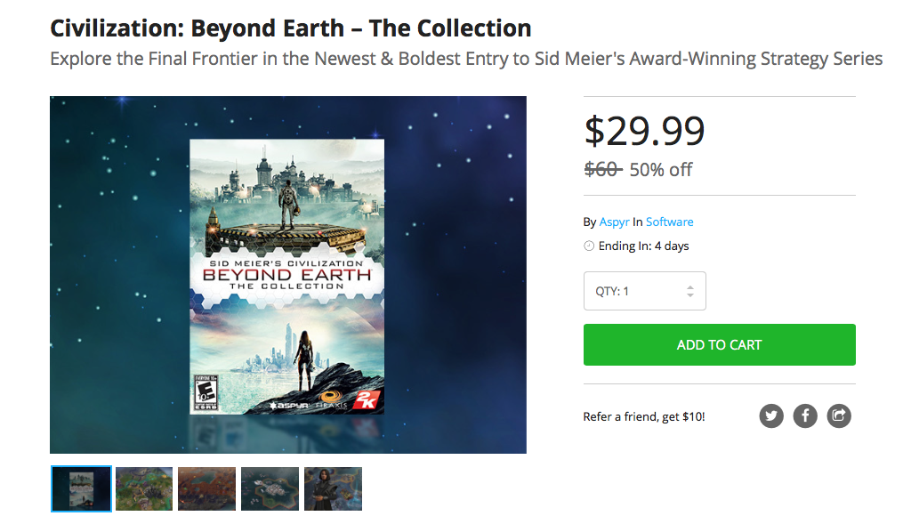View the hexagonal island city screenshot thumbnail
This screenshot has width=903, height=516.
270,488
